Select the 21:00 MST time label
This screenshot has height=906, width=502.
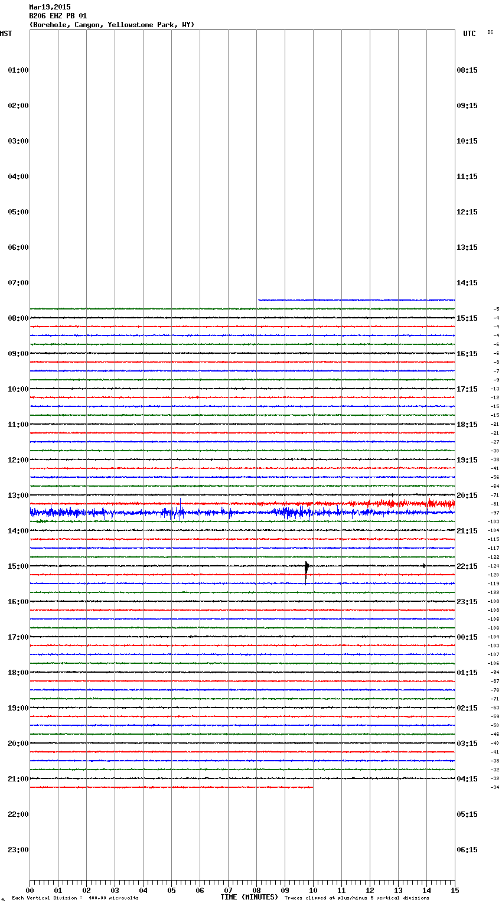coord(18,779)
